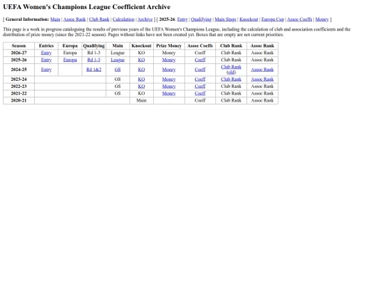The width and height of the screenshot is (376, 282).
Task: Select the 2024-25 season cell
Action: coord(19,70)
